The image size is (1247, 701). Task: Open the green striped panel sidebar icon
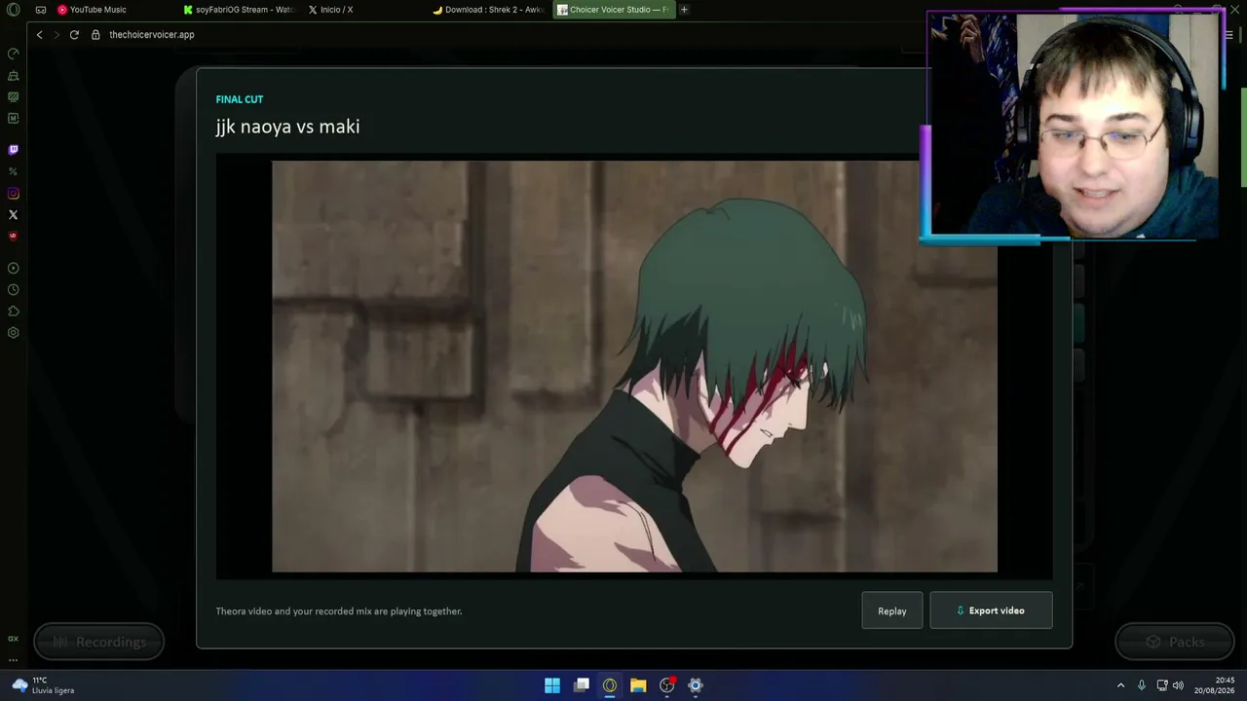[x=14, y=96]
